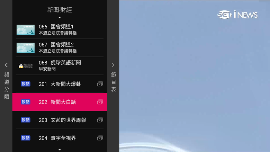Select channel 203 文茜的世界周報

[x=60, y=120]
